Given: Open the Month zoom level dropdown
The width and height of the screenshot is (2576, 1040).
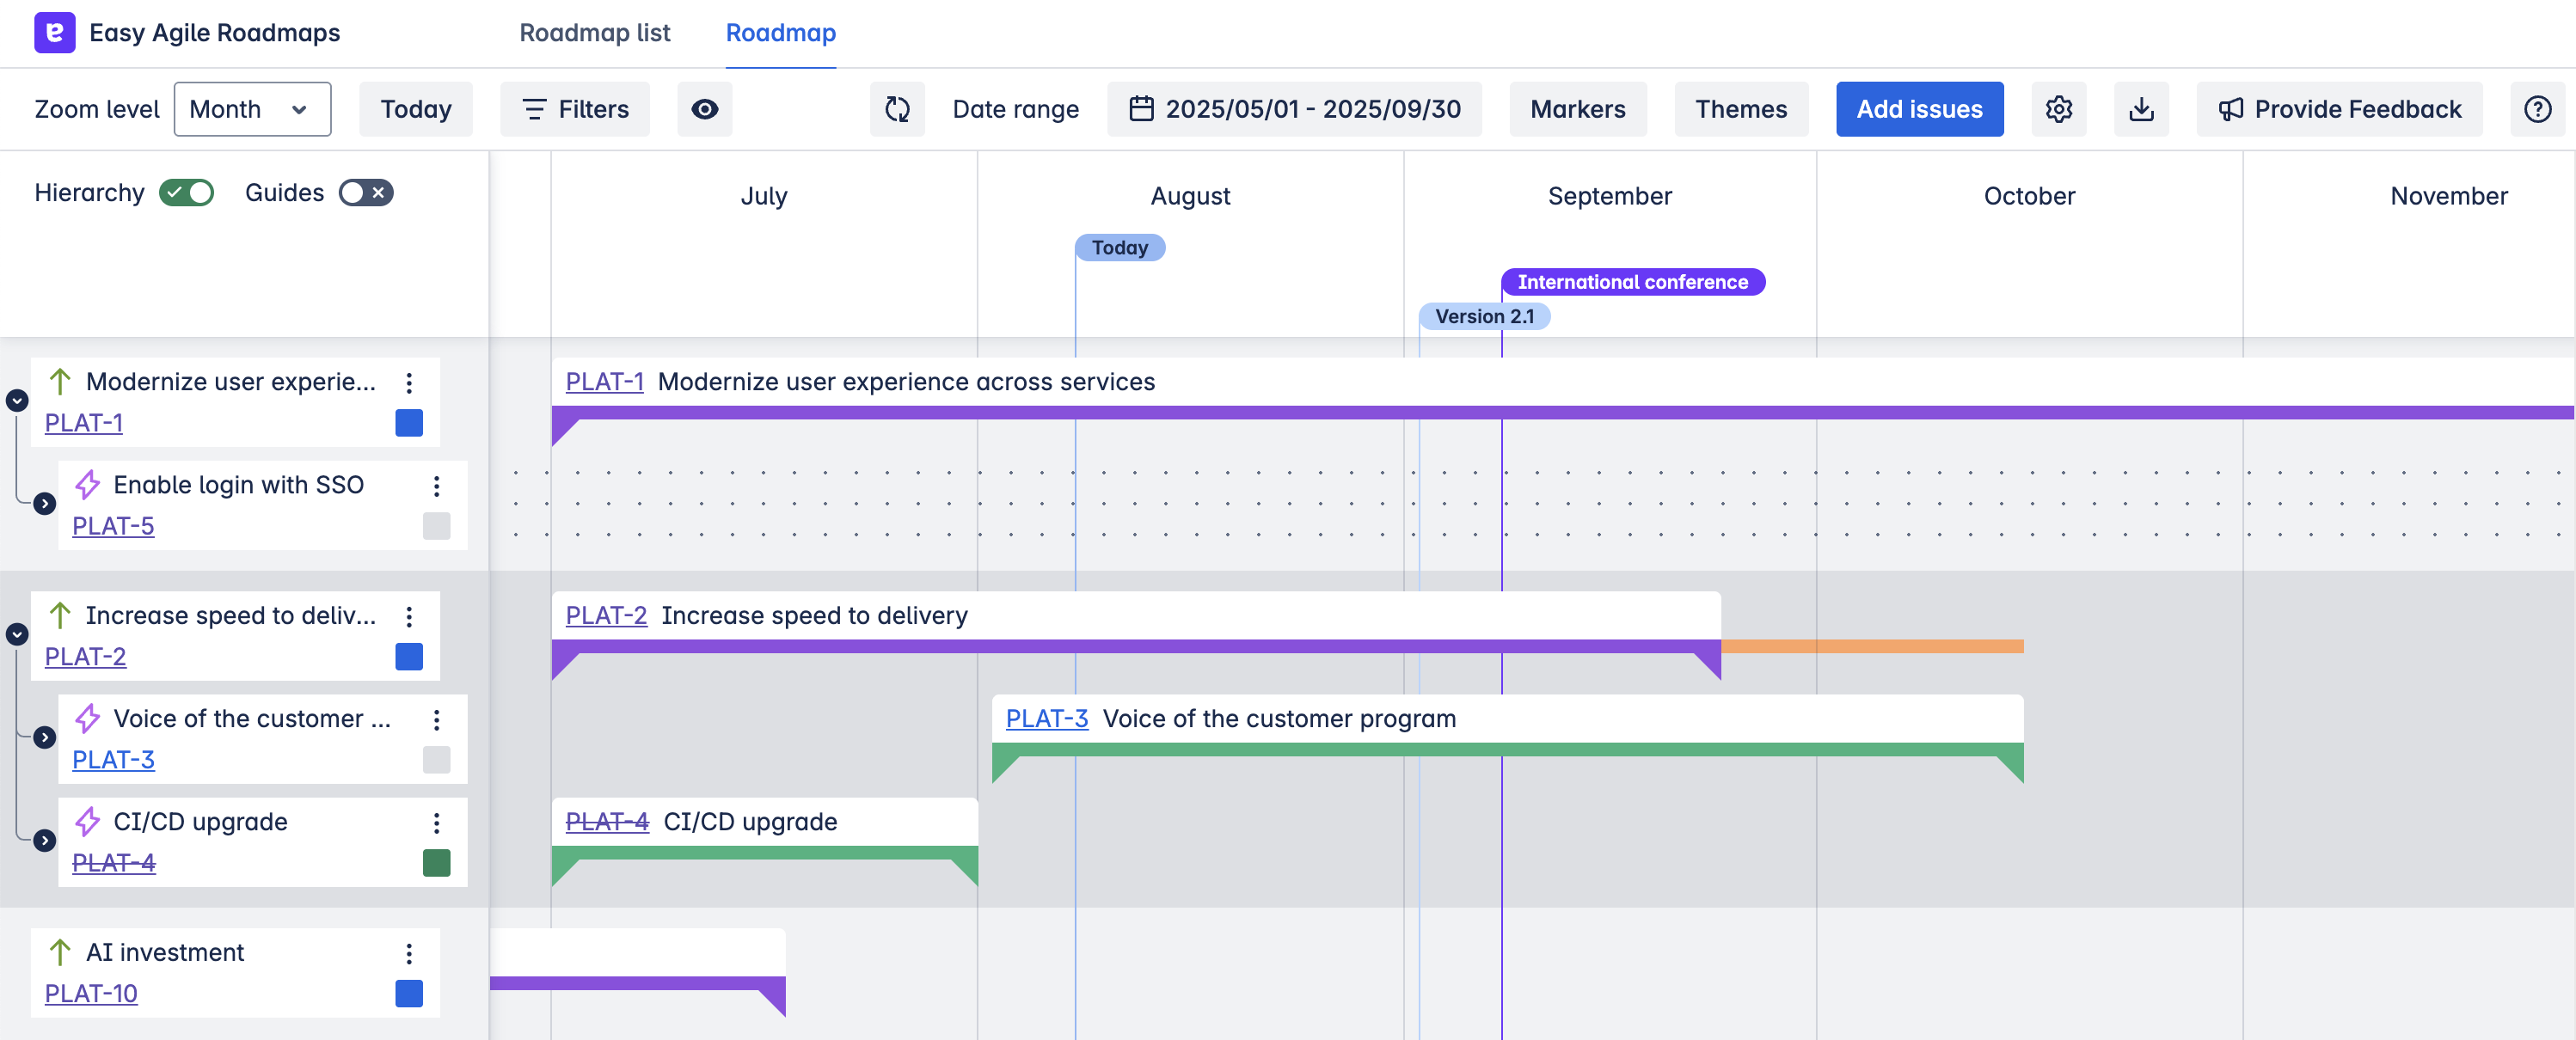Looking at the screenshot, I should point(252,109).
